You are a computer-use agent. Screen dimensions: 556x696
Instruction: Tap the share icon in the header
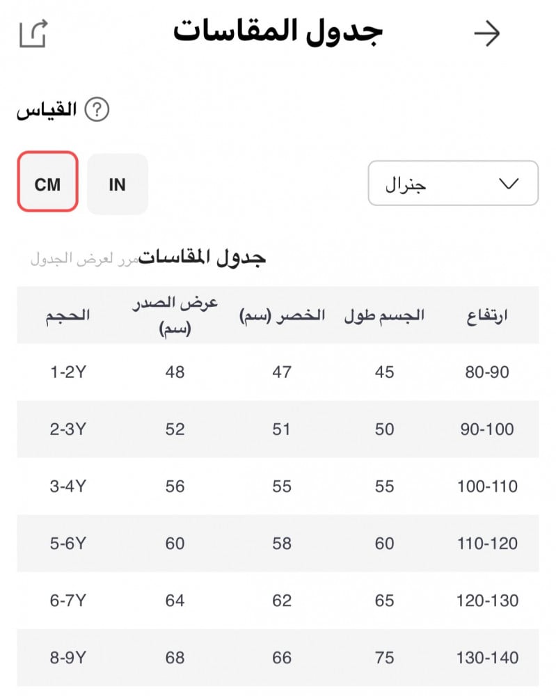tap(33, 33)
